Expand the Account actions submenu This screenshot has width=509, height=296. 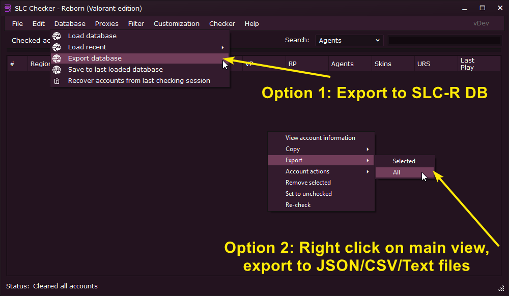[x=367, y=171]
